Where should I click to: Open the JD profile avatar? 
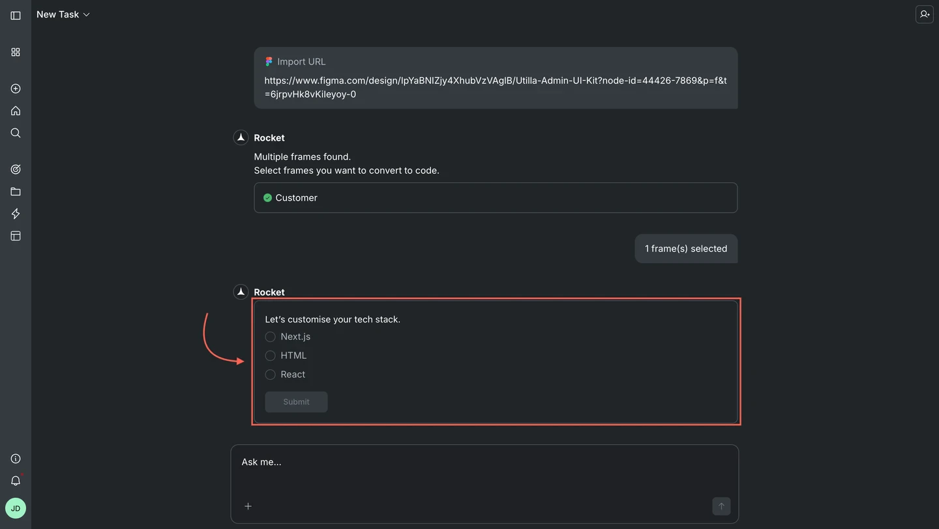16,508
